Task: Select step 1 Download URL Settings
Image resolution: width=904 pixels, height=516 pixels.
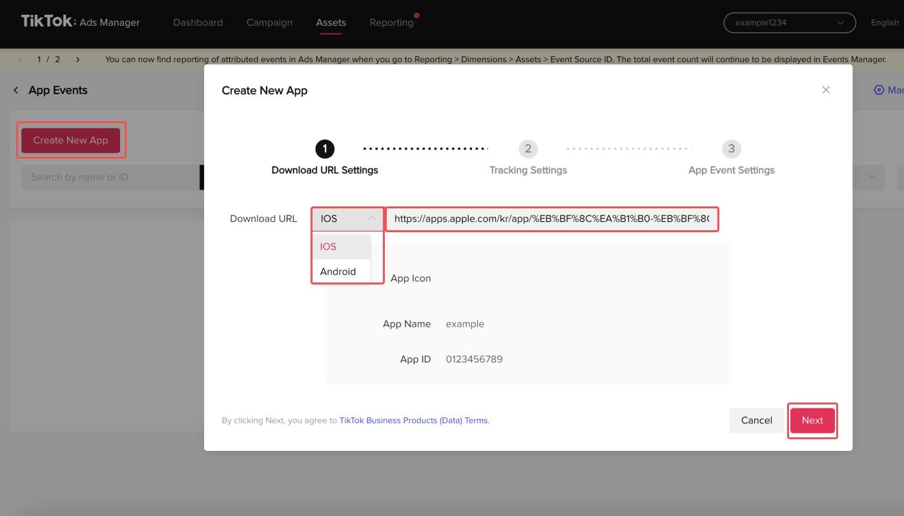Action: click(x=325, y=158)
